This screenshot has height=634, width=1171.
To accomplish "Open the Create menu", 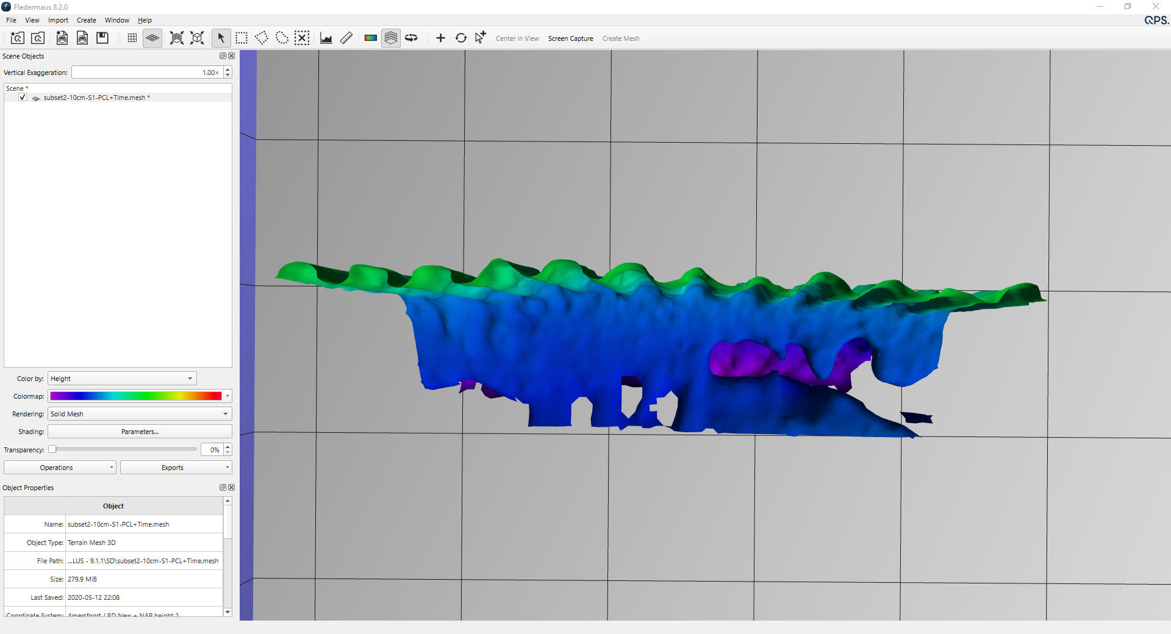I will click(x=86, y=20).
